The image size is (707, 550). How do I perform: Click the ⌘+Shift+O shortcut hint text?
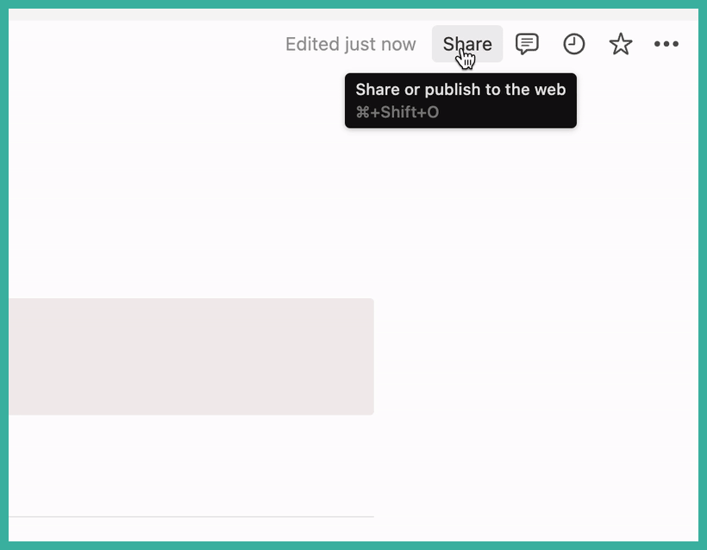pos(397,112)
